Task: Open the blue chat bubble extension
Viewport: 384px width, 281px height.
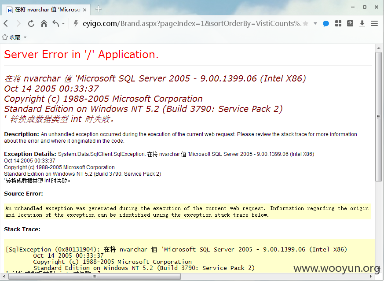Action: pos(325,24)
